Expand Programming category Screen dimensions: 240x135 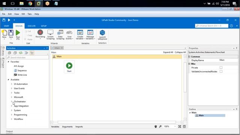coord(12,115)
